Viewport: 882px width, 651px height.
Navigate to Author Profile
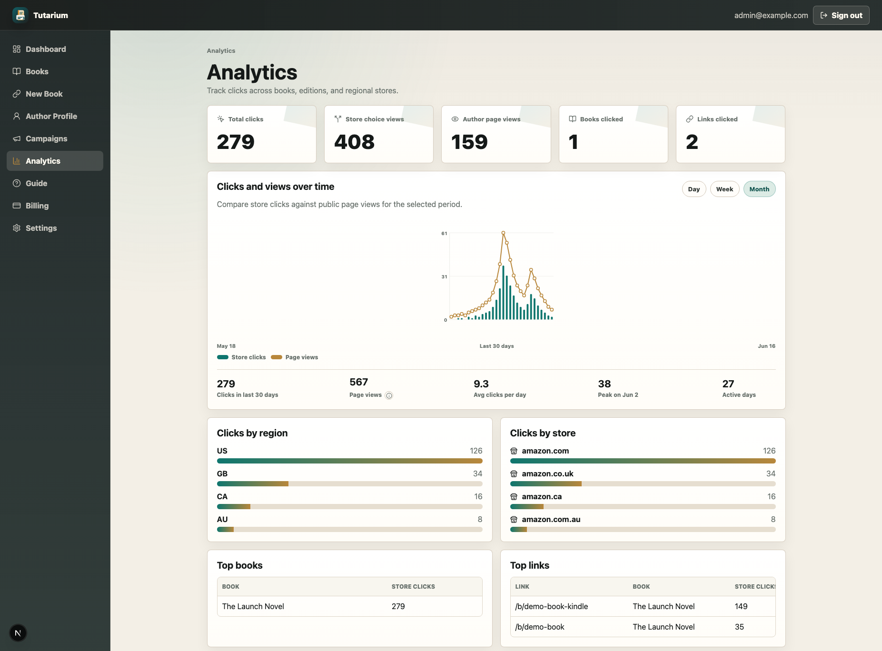(55, 116)
